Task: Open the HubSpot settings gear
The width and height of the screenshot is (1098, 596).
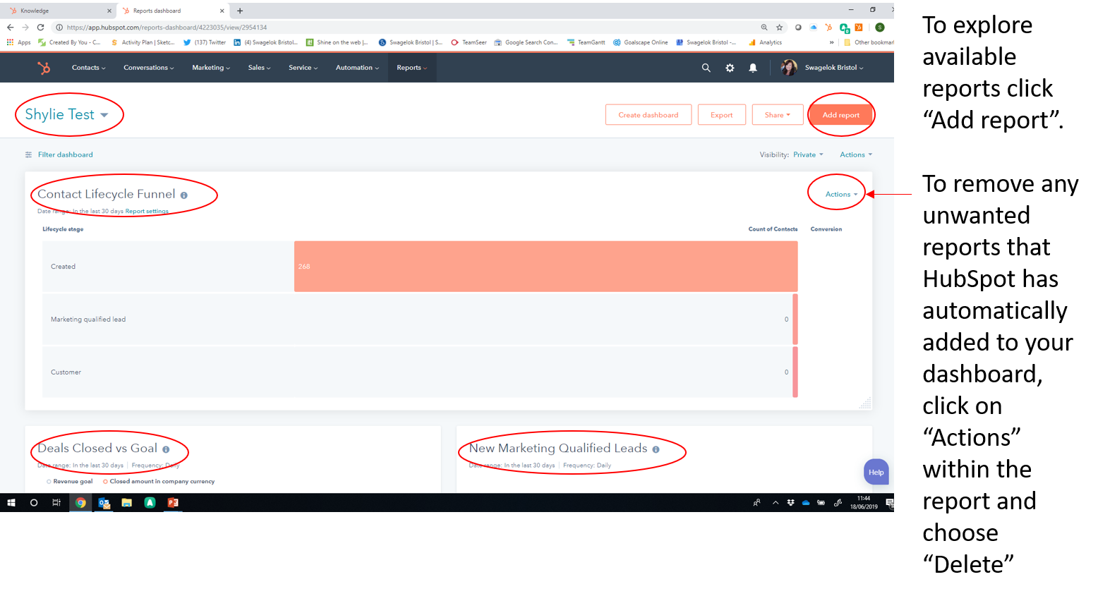Action: point(730,68)
